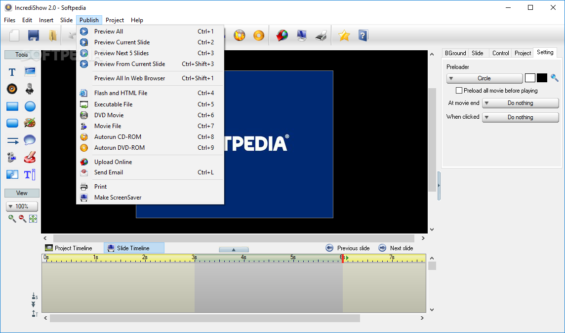Click the Make ScreenSaver monitor toolbar icon
The image size is (565, 333).
coord(302,35)
